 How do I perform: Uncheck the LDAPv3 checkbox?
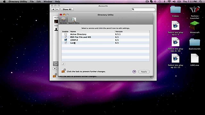pyautogui.click(x=66, y=40)
